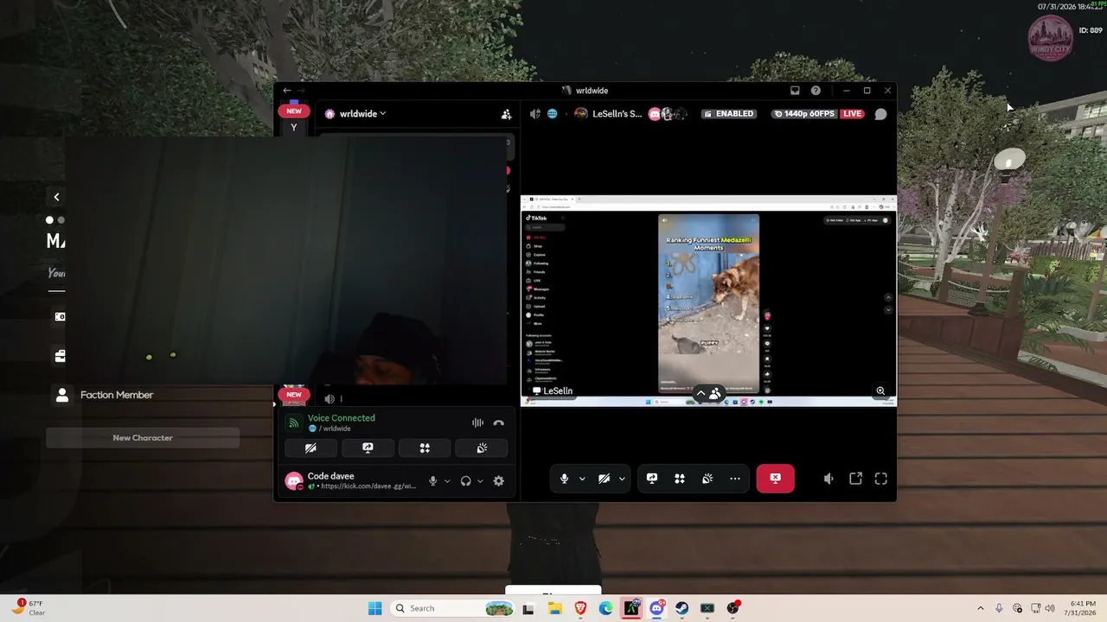Image resolution: width=1107 pixels, height=622 pixels.
Task: Open the LeSelln stream video thumbnail
Action: click(x=708, y=301)
